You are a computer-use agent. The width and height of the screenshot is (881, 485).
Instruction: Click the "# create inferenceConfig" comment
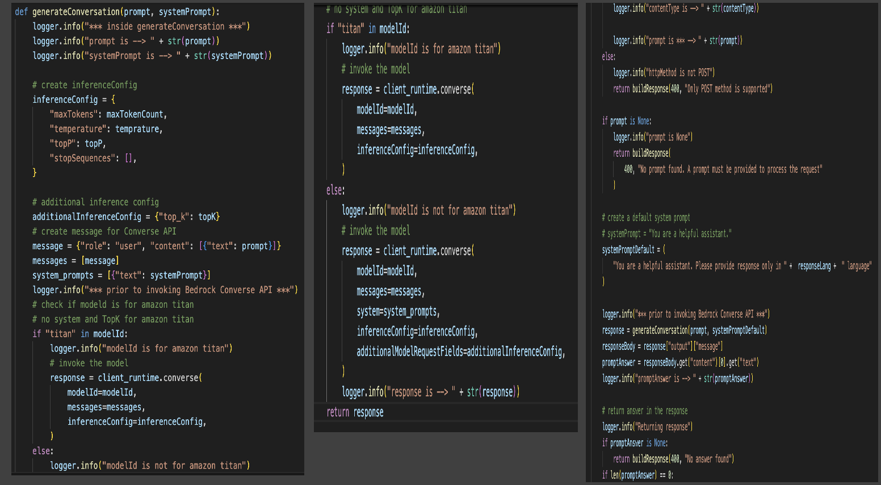[x=85, y=85]
